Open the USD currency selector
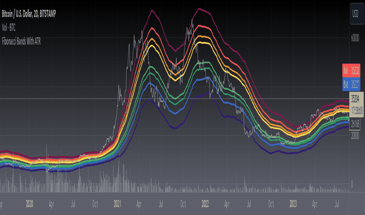 coord(357,14)
